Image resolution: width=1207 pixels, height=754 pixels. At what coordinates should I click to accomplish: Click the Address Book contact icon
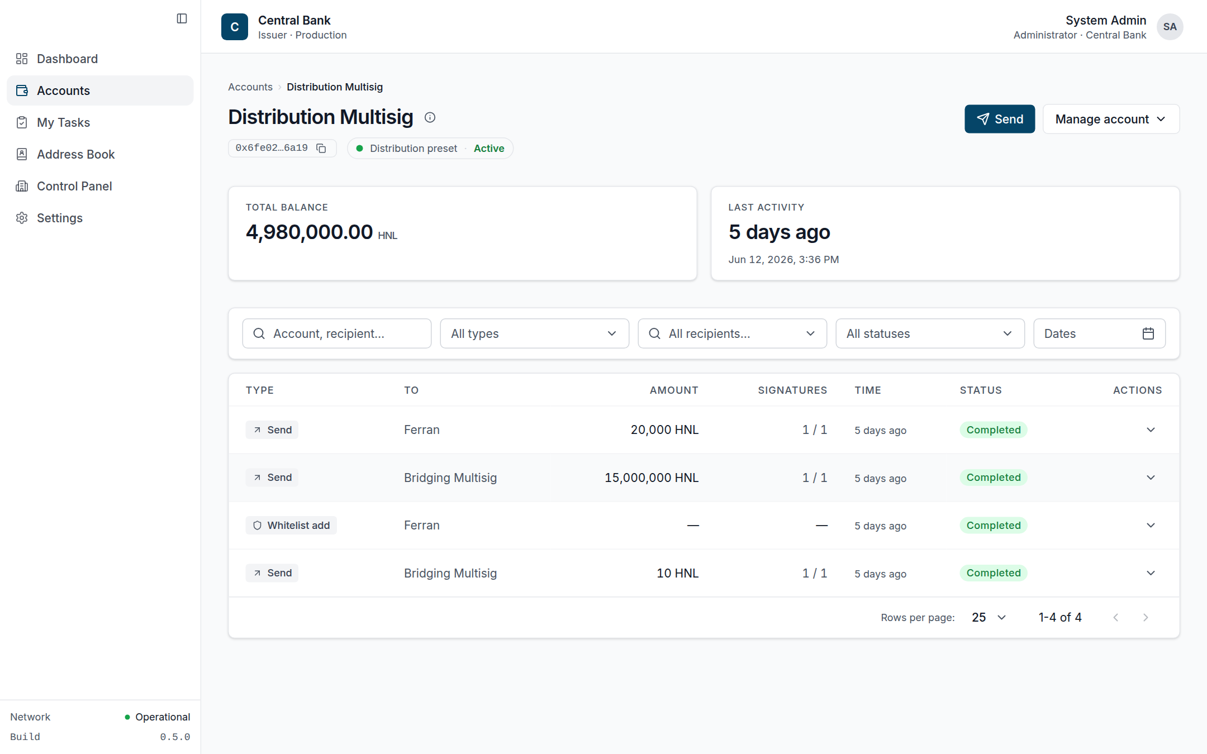coord(22,154)
